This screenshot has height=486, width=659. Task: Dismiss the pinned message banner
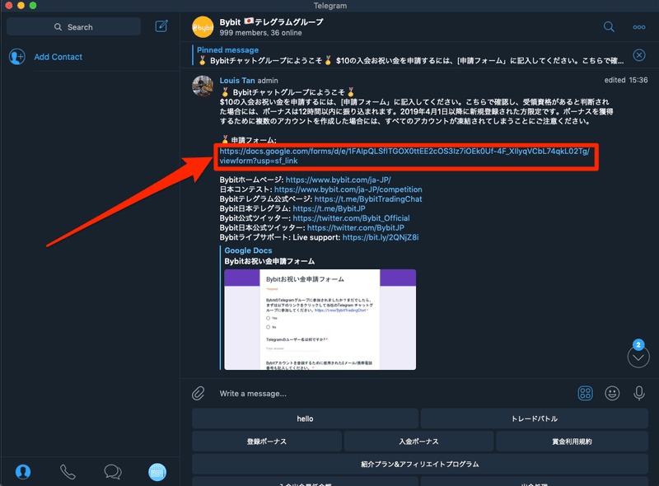[639, 55]
